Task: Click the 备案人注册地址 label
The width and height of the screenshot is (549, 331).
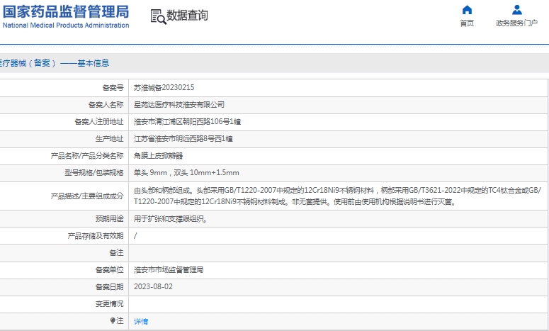Action: tap(98, 121)
